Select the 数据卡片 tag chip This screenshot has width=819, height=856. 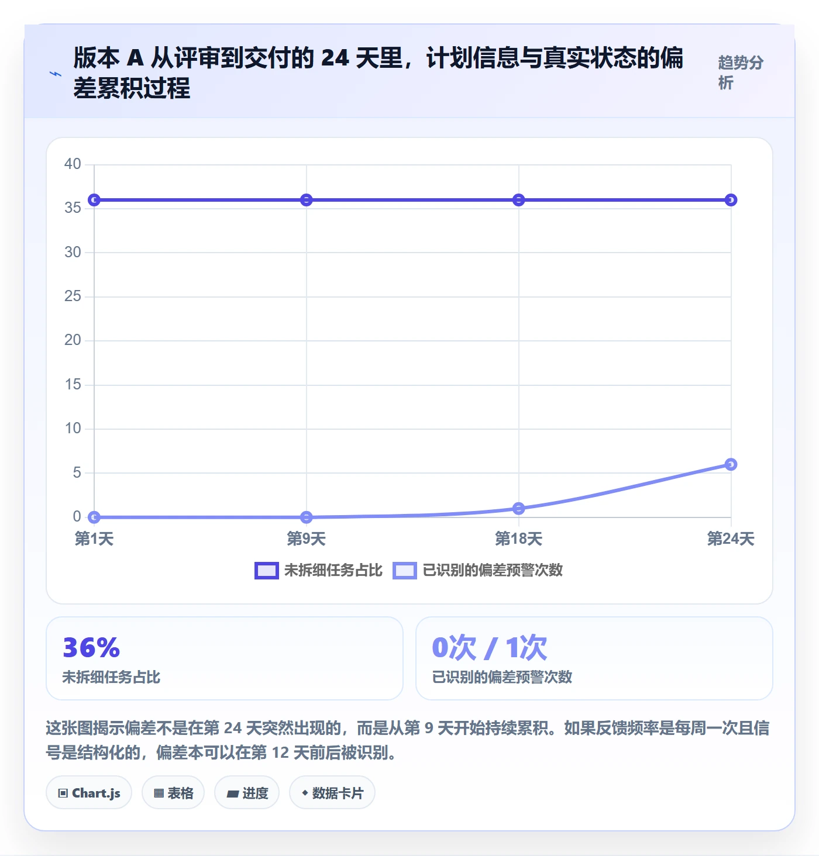[332, 793]
